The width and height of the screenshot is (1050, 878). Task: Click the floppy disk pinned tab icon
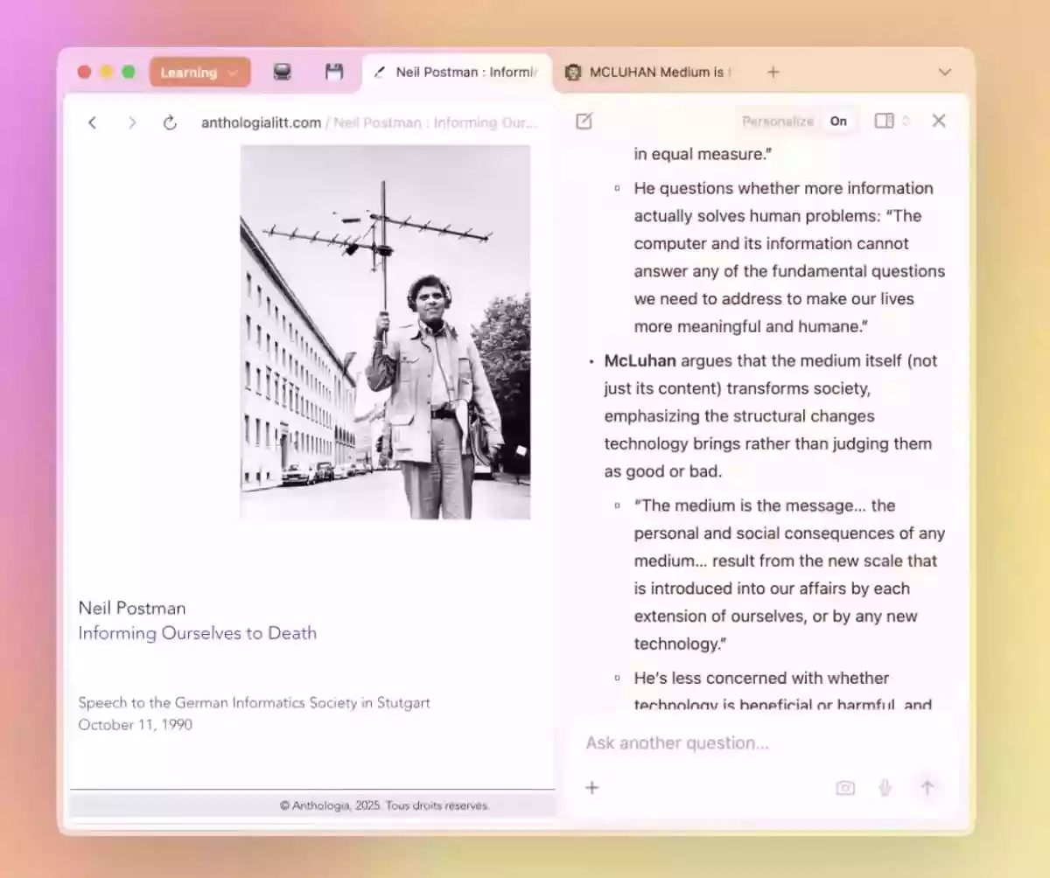334,73
